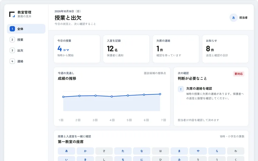Go to 出欠 in the sidebar

26,51
